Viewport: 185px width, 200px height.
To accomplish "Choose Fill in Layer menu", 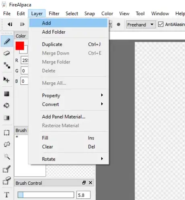I will point(68,138).
